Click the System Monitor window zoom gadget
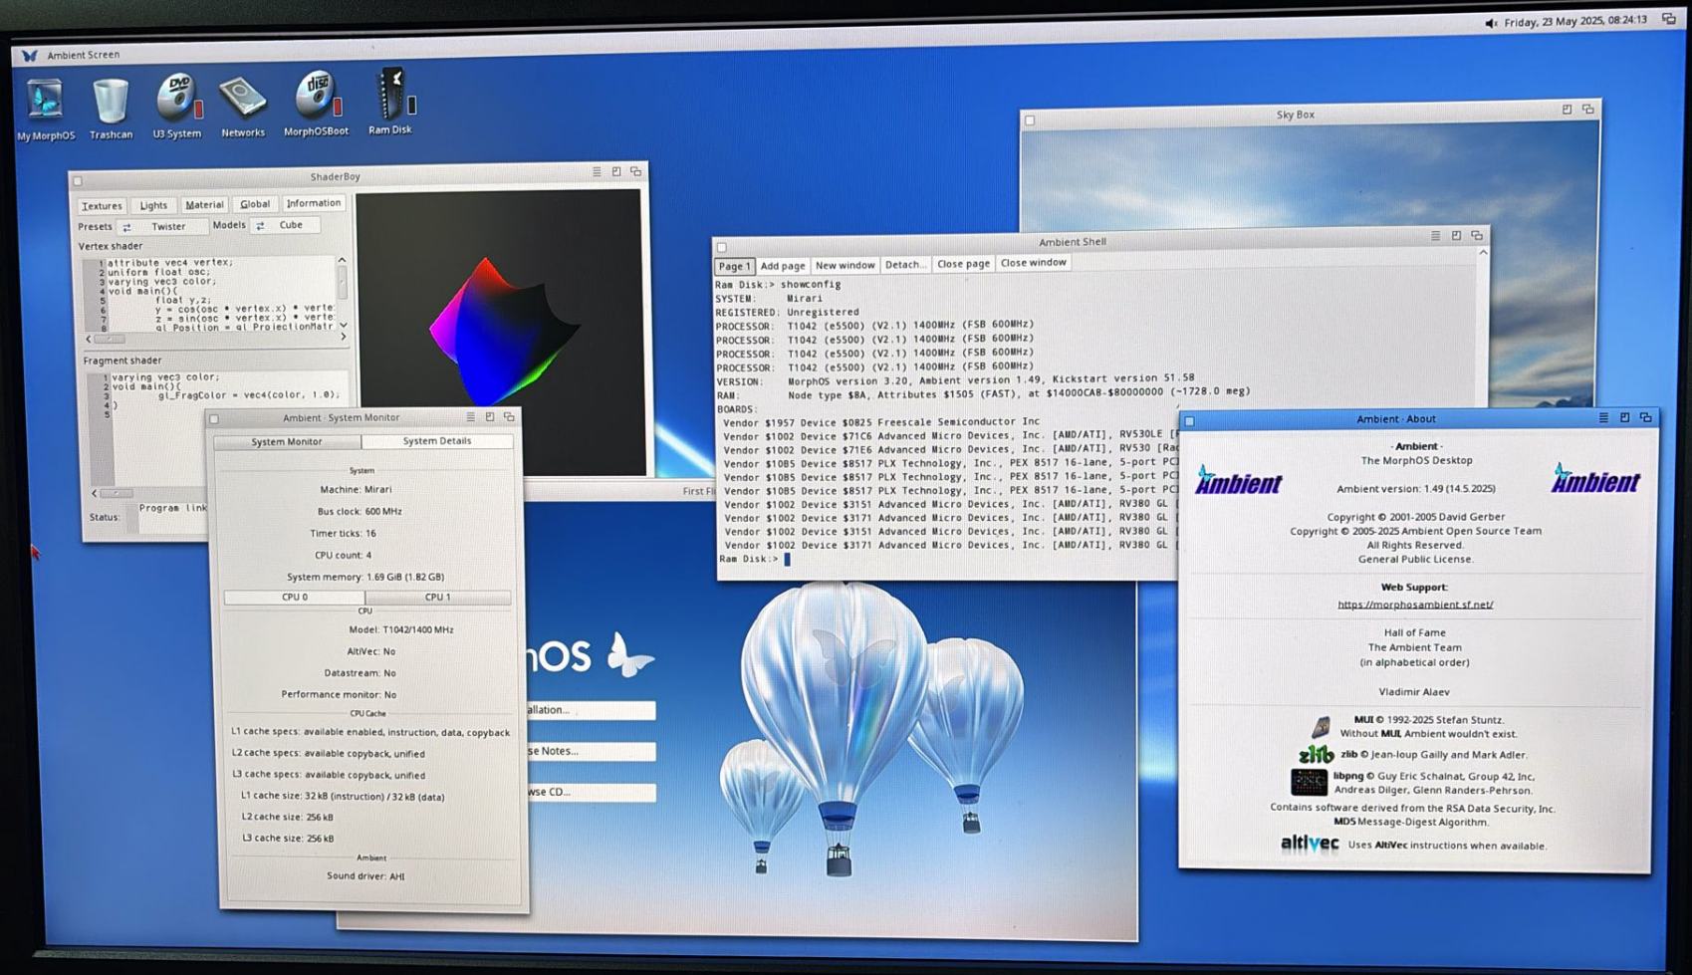The height and width of the screenshot is (975, 1692). click(x=490, y=417)
